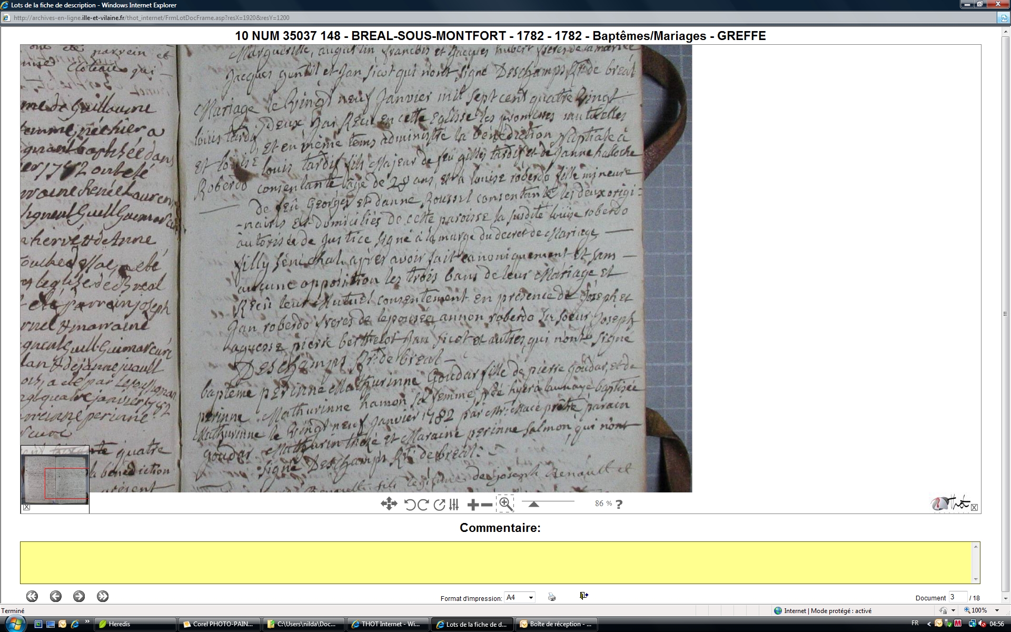Rotate the image clockwise
Screen dimensions: 1011x632
[423, 505]
